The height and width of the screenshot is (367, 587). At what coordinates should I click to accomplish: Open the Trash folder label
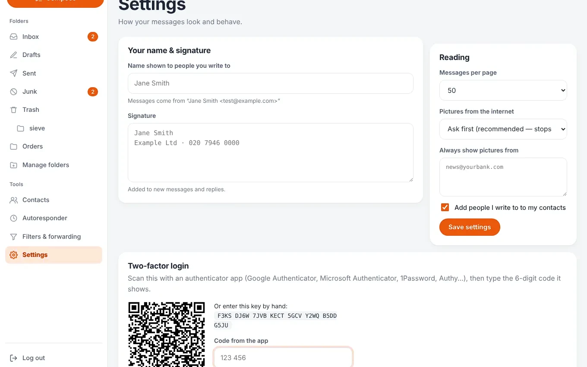tap(31, 110)
